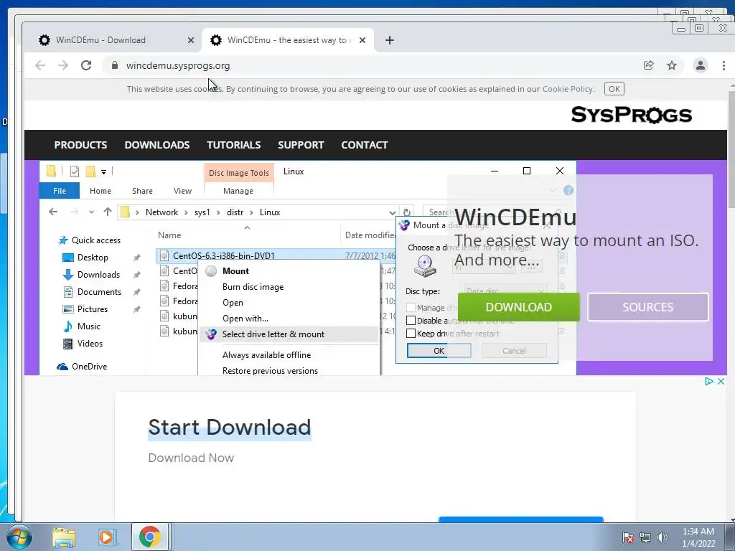
Task: Expand the Explorer address path dropdown arrow
Action: (393, 212)
